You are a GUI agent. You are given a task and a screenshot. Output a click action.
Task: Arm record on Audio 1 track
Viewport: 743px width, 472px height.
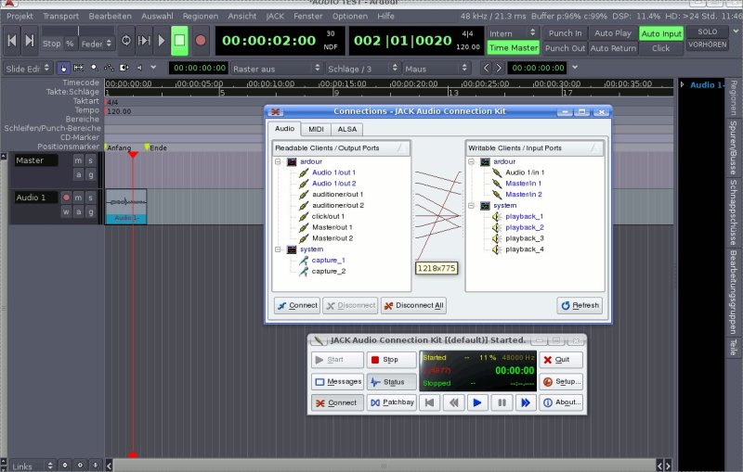click(x=66, y=198)
